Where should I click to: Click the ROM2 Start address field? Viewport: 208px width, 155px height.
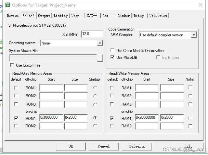[51, 96]
